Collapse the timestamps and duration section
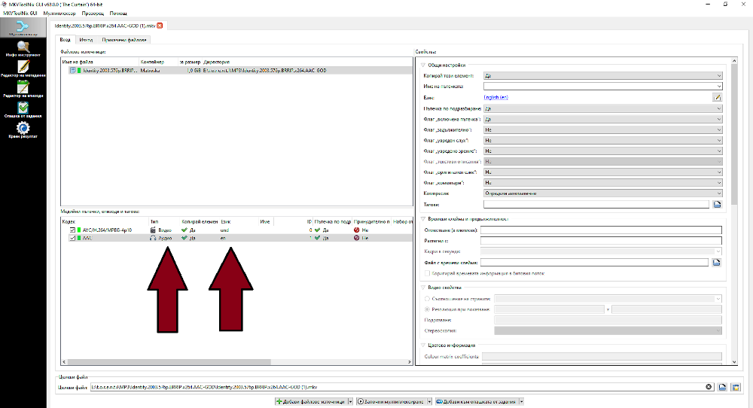The image size is (753, 408). [x=423, y=219]
